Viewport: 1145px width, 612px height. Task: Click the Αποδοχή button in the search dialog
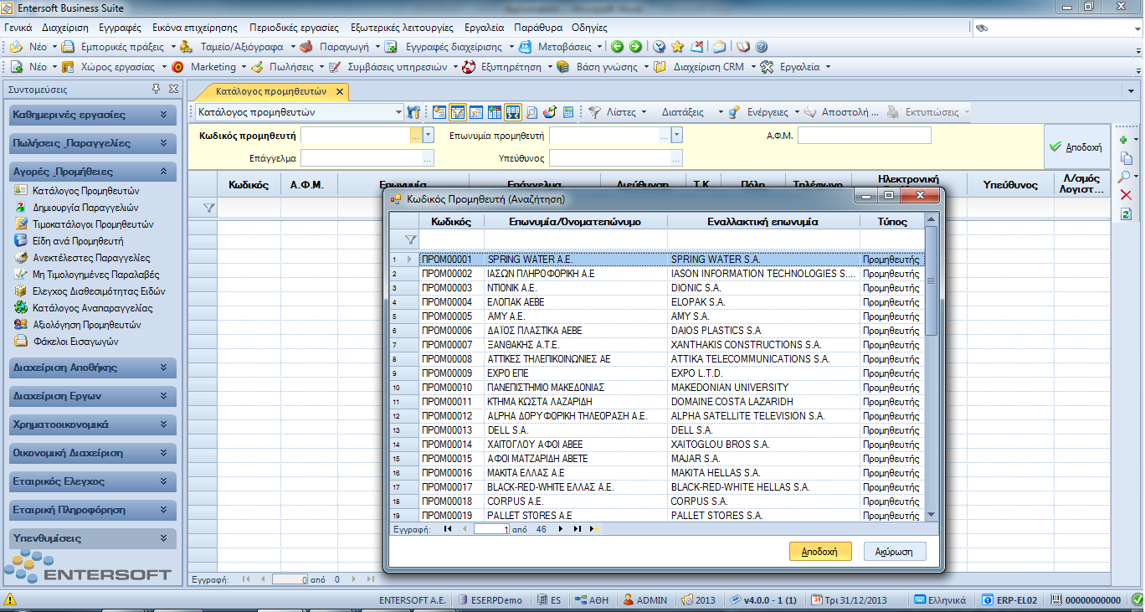[820, 552]
